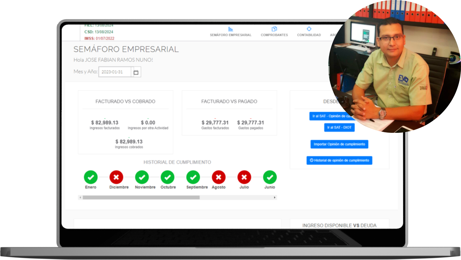The height and width of the screenshot is (260, 461).
Task: Click the HISTORIAL DE CUMPLIMIENTO heading
Action: click(x=177, y=162)
